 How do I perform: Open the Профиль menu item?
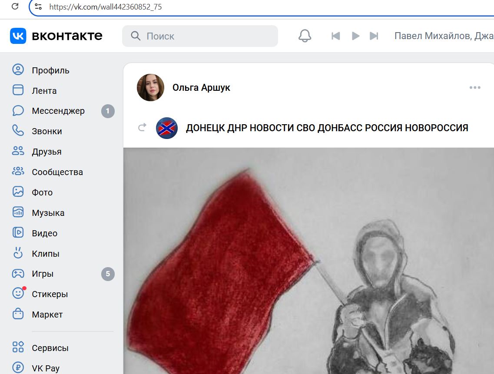point(50,70)
